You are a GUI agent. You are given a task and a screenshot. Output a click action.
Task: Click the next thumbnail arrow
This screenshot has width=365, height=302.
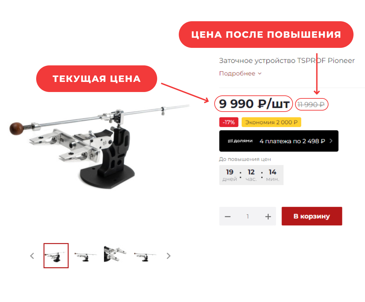pos(169,256)
